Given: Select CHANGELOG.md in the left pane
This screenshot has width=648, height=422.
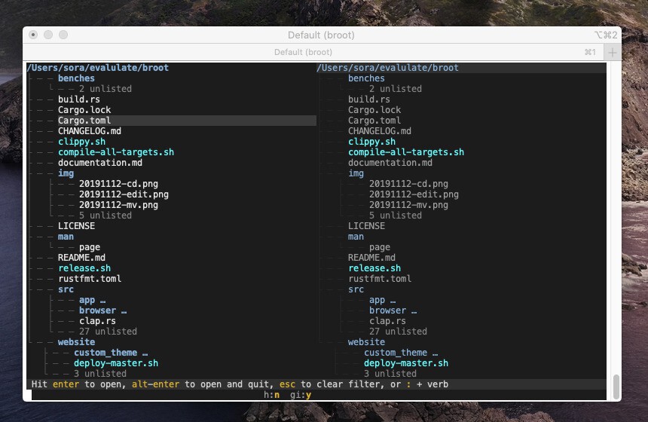Looking at the screenshot, I should coord(90,131).
